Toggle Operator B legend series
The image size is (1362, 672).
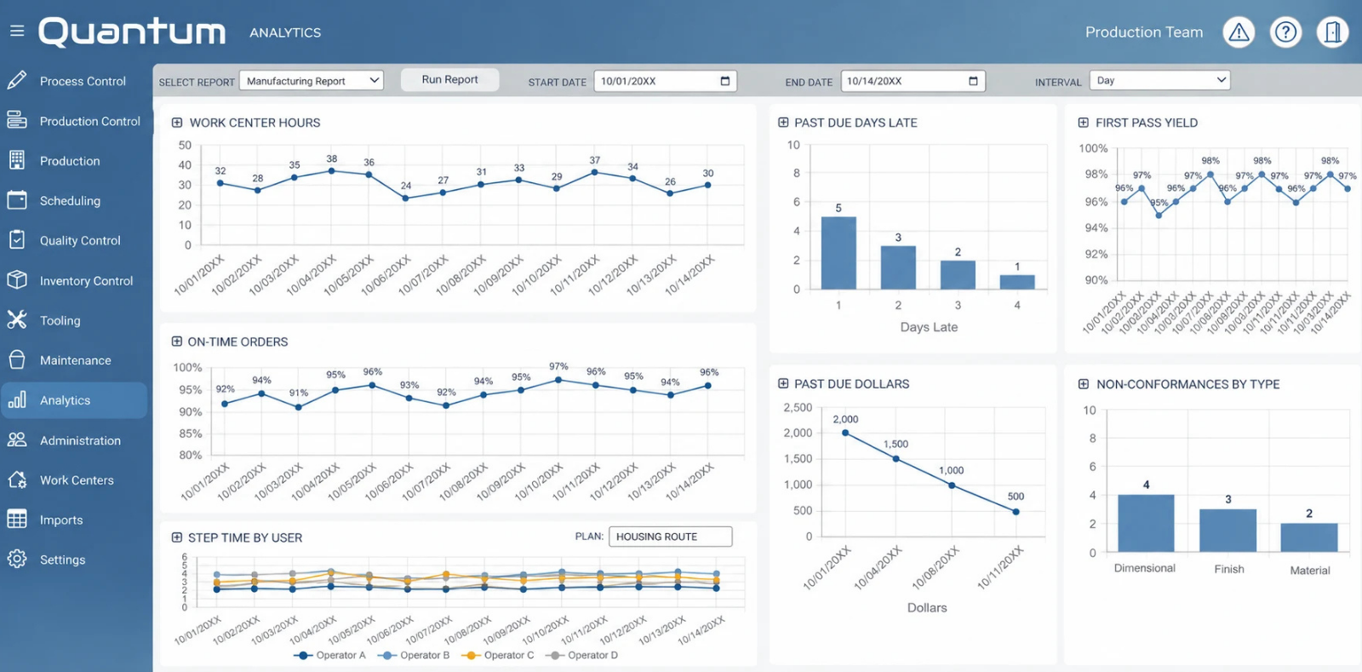click(x=413, y=655)
